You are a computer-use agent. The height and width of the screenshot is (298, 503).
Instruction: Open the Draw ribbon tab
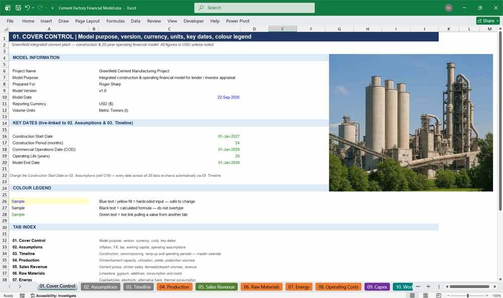pyautogui.click(x=63, y=21)
